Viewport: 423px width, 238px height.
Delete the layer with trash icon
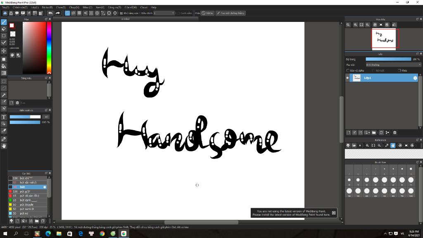[x=394, y=133]
